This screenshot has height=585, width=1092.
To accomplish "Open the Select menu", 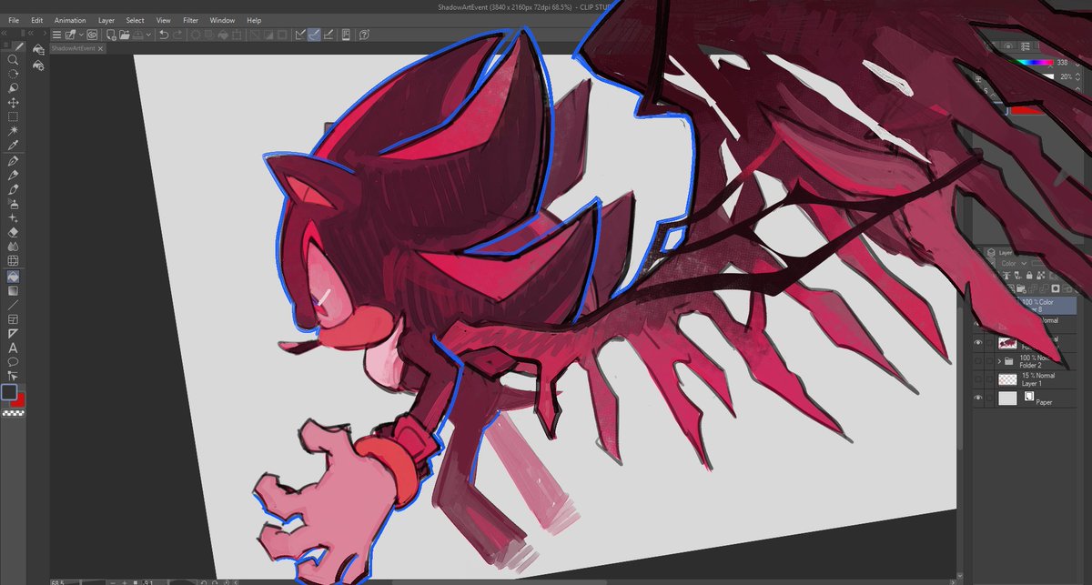I will (135, 20).
